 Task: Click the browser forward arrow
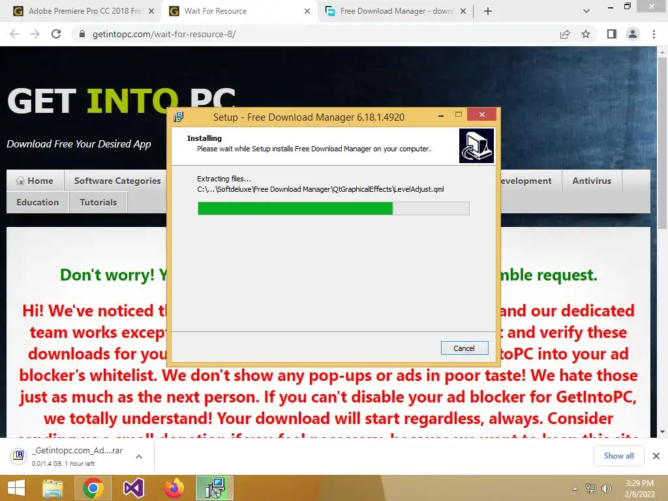click(x=35, y=34)
